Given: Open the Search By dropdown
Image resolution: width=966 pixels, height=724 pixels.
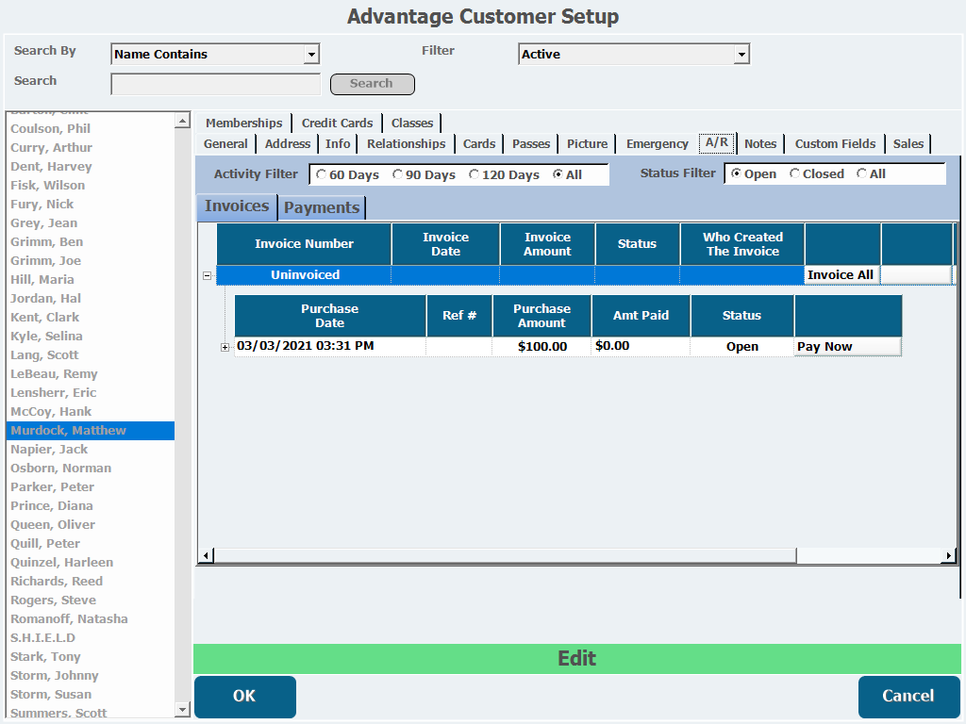Looking at the screenshot, I should click(311, 54).
